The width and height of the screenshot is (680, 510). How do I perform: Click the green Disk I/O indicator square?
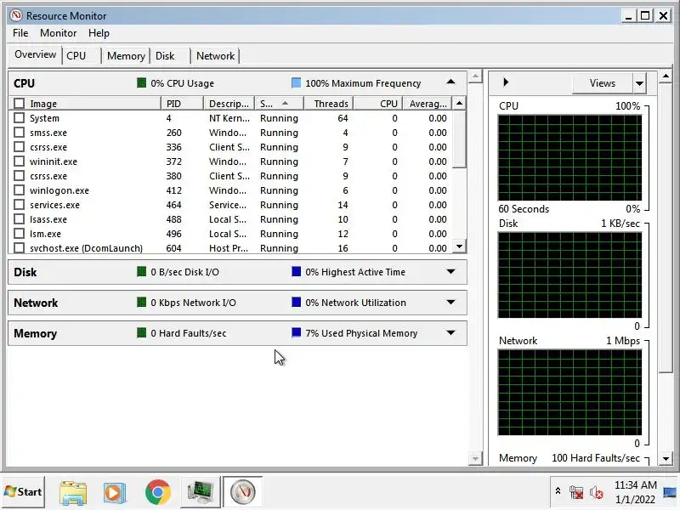coord(141,272)
